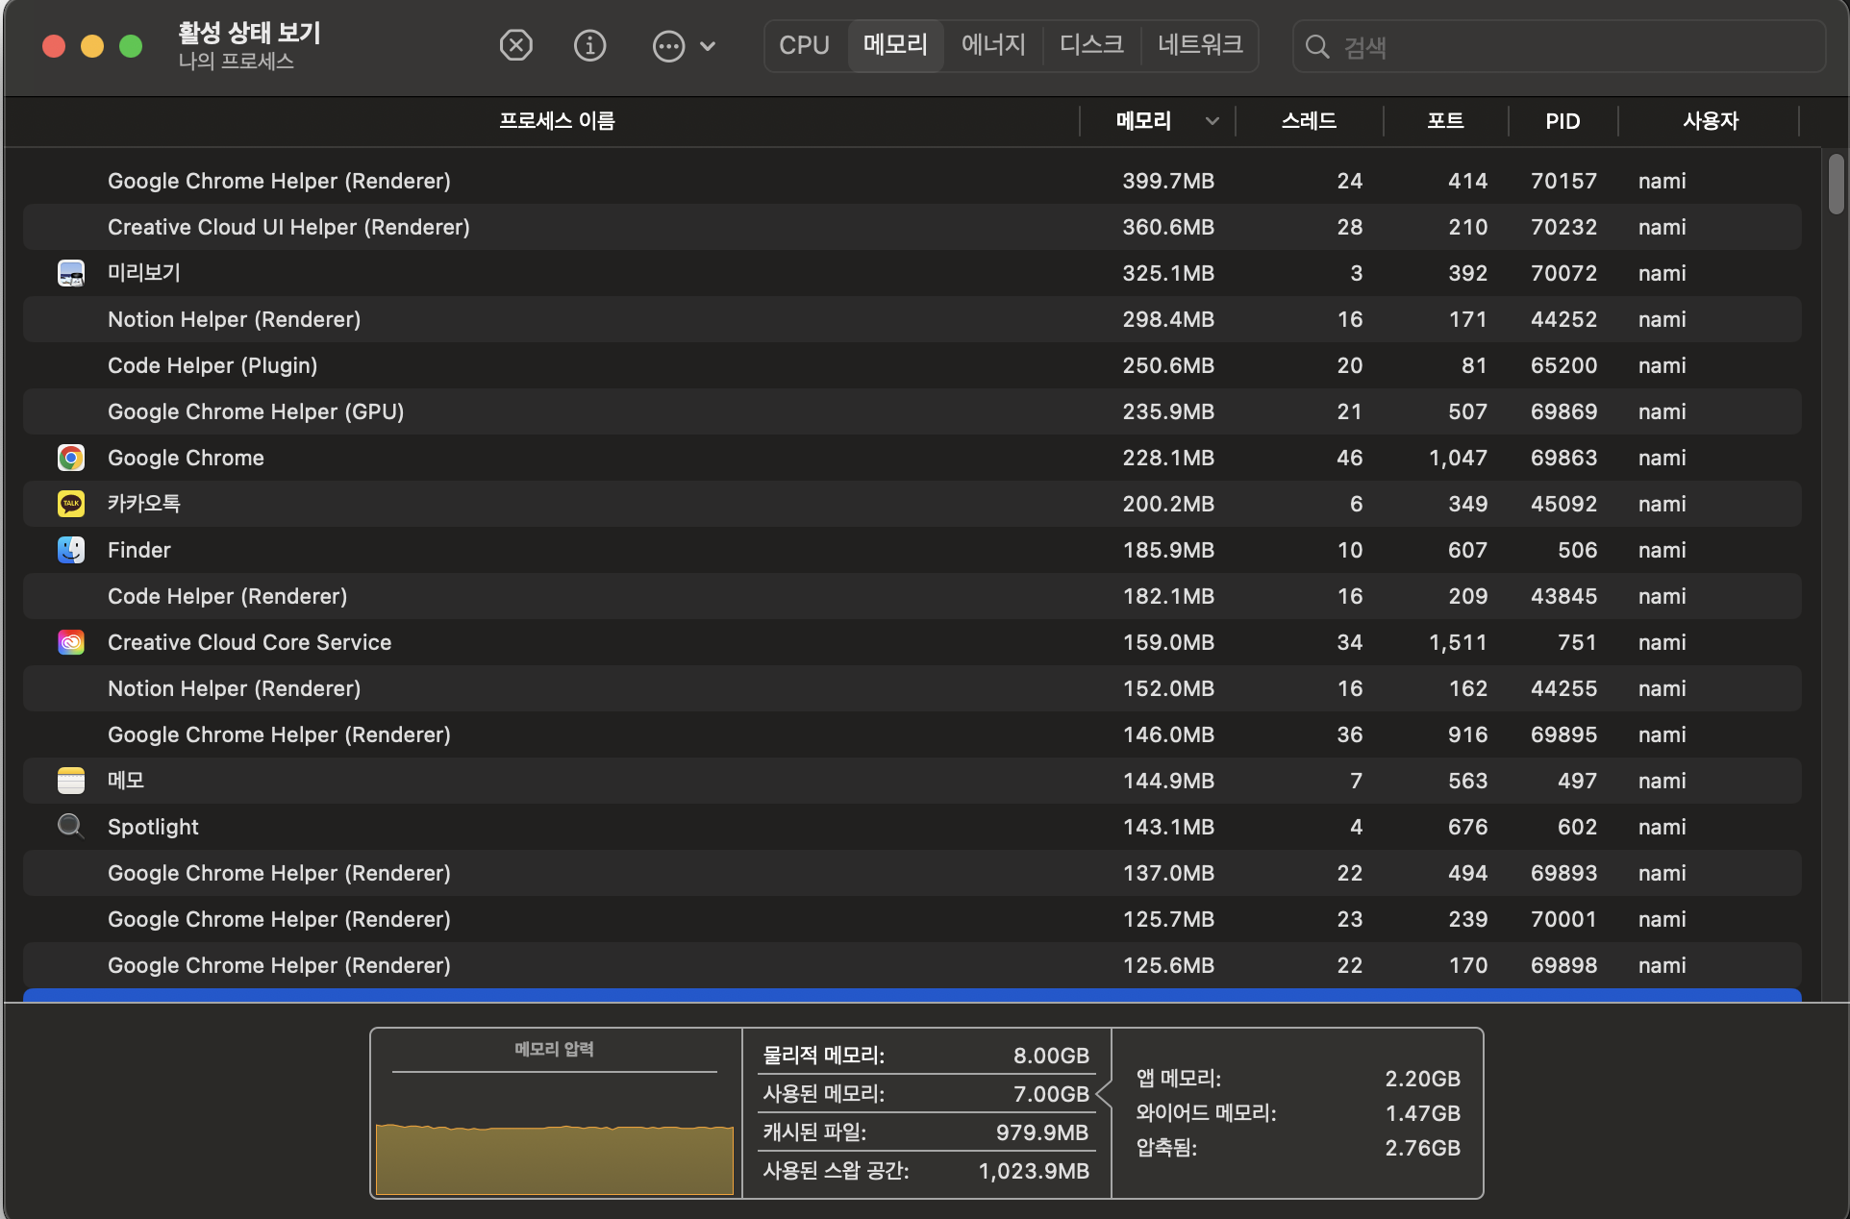Viewport: 1850px width, 1219px height.
Task: Click the Spotlight magnifier process icon
Action: 71,826
